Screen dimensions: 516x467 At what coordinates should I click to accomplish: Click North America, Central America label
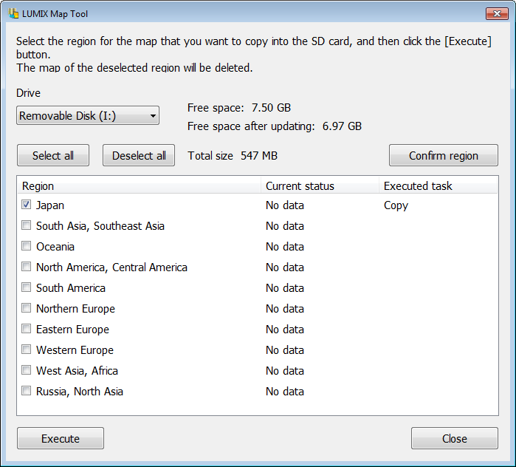(111, 267)
